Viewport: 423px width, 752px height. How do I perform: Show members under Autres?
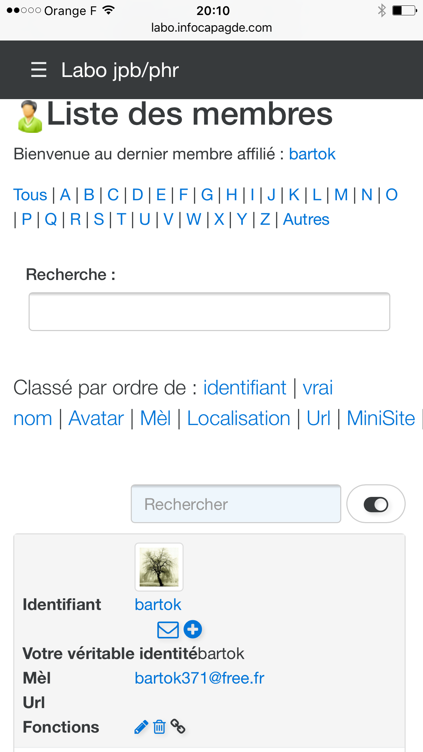pyautogui.click(x=306, y=219)
